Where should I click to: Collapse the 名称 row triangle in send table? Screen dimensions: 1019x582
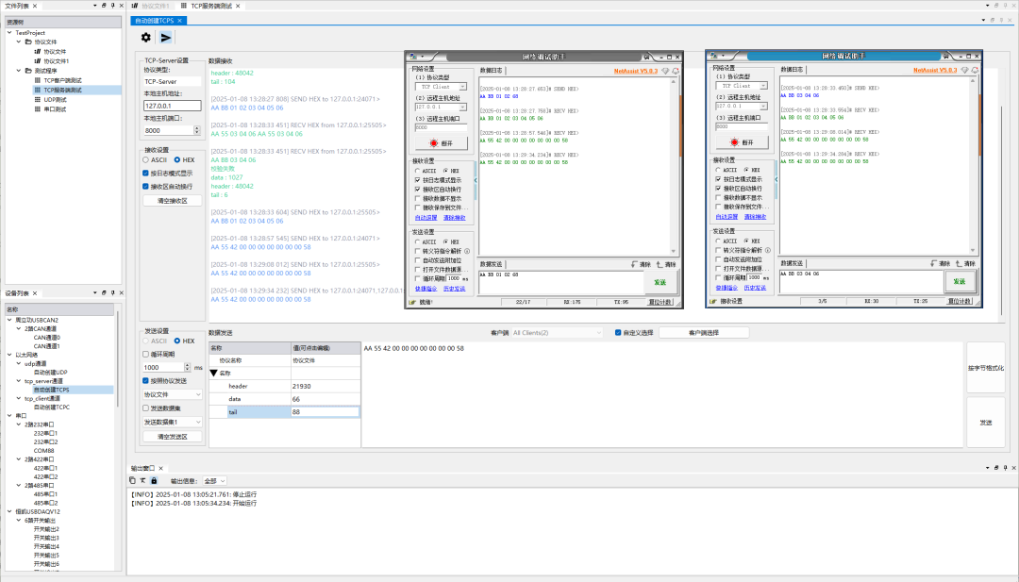[214, 374]
